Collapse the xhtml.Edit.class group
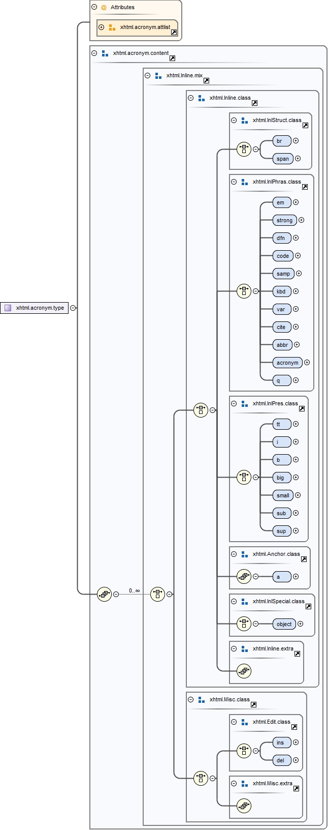 click(234, 722)
